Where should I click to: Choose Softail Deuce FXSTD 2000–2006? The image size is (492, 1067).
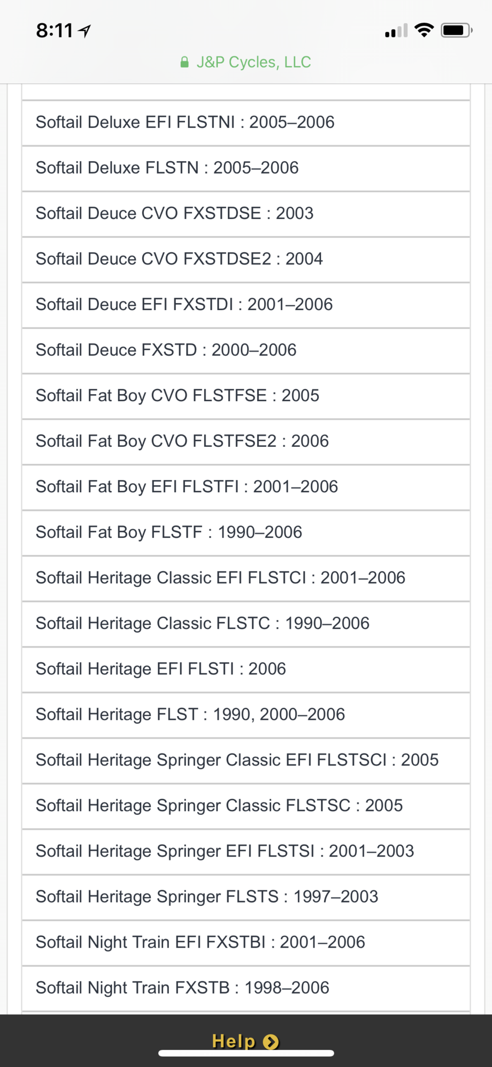click(246, 350)
